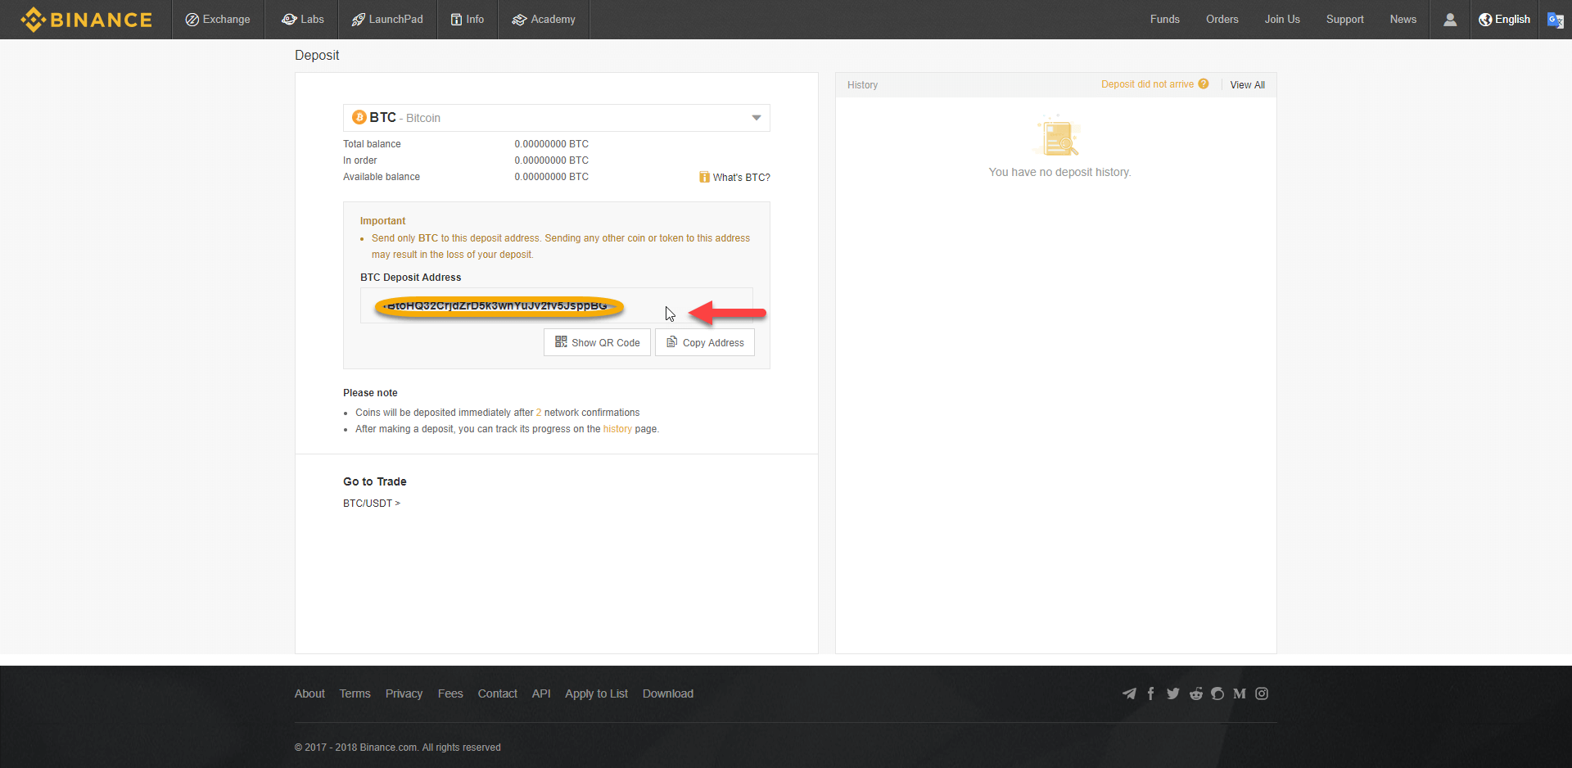Click 'Deposit did not arrive' link
Screen dimensions: 1572x768
tap(1147, 84)
